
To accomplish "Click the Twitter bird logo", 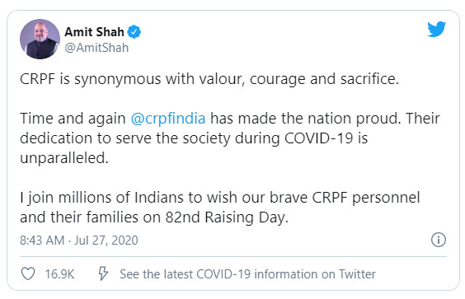I will [436, 29].
